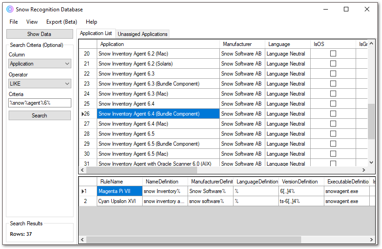Click the Snow Recognition Database app icon
This screenshot has height=249, width=382.
tap(10, 9)
